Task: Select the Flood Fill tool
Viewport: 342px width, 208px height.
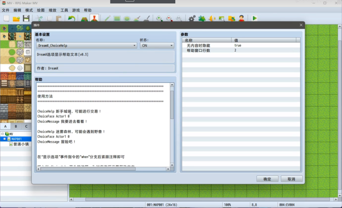Action: (137, 18)
